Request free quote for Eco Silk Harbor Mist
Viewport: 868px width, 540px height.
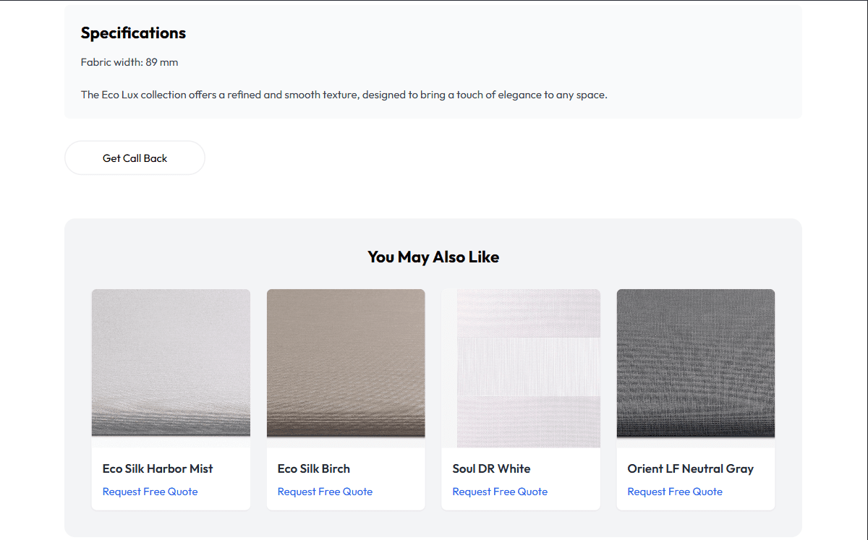[150, 492]
